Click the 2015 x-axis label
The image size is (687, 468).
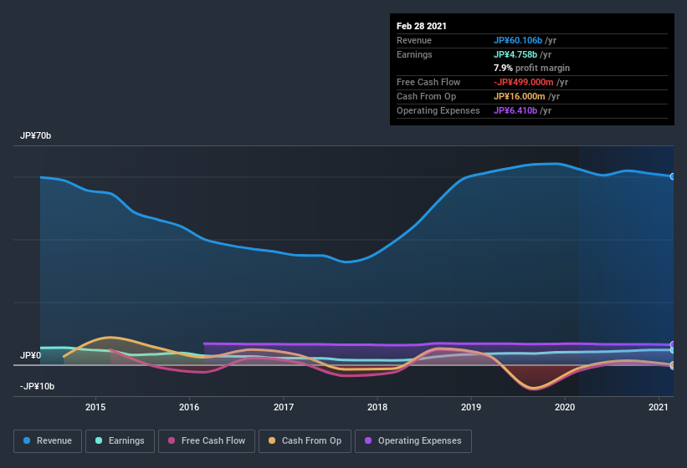(x=95, y=407)
